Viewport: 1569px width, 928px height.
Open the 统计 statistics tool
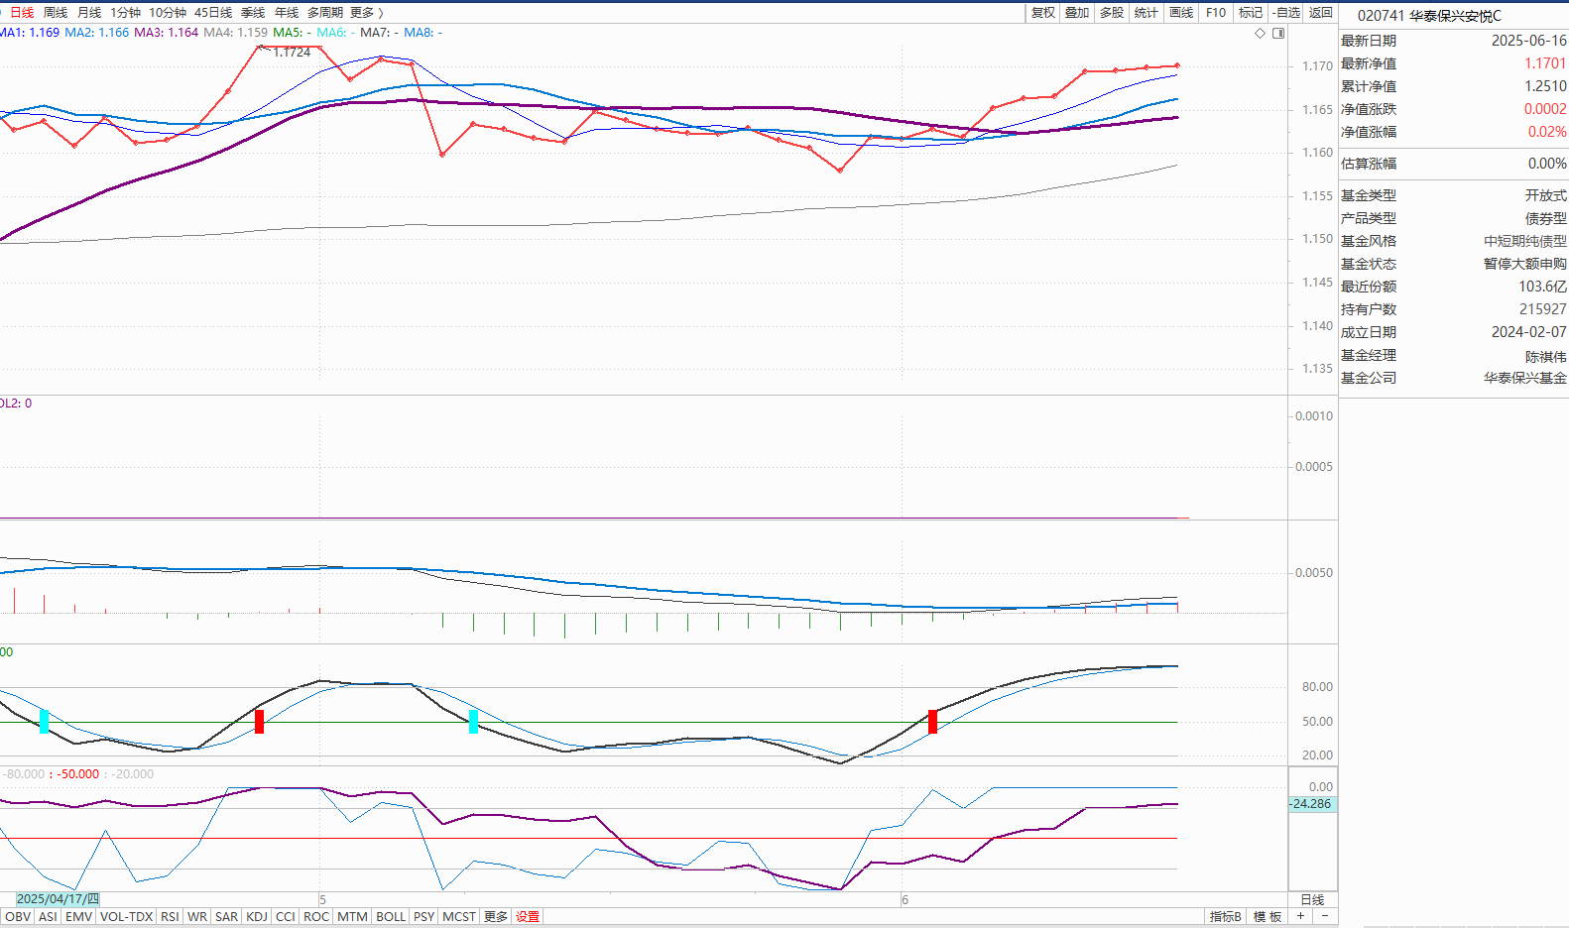[1147, 13]
